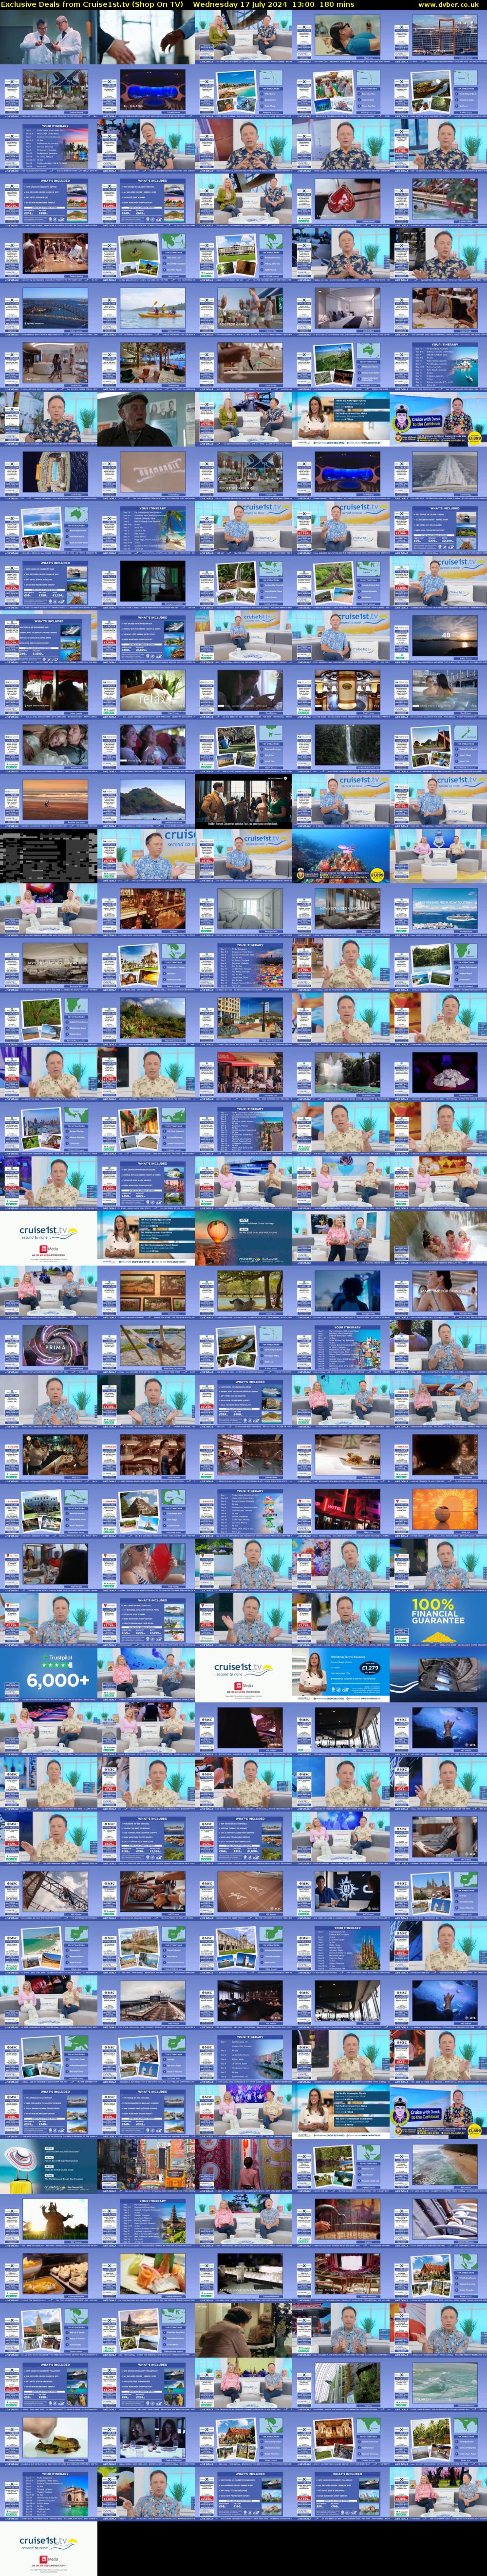487x2576 pixels.
Task: Open the glitched black-and-white thumbnail
Action: click(49, 855)
